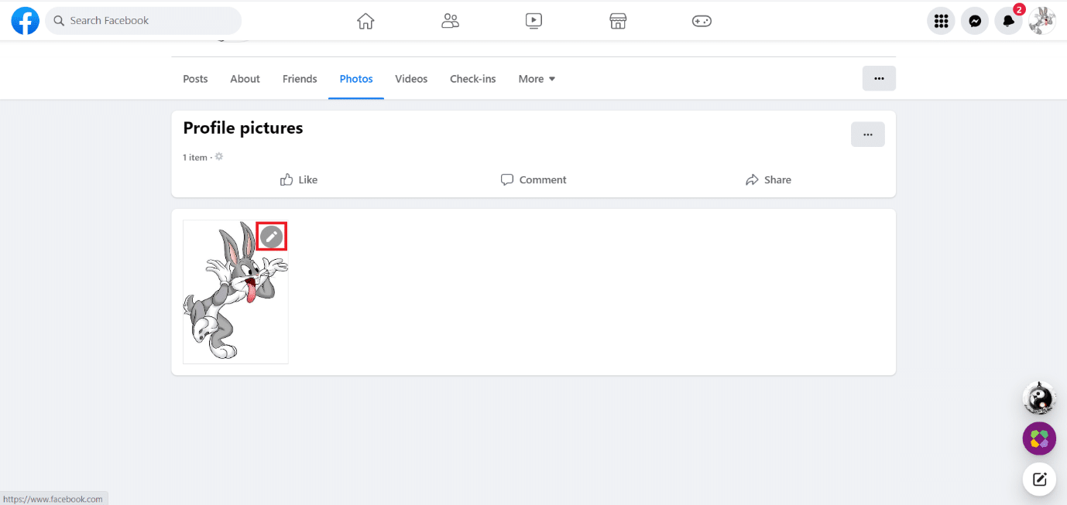Open the Marketplace store icon
This screenshot has height=505, width=1067.
[618, 21]
